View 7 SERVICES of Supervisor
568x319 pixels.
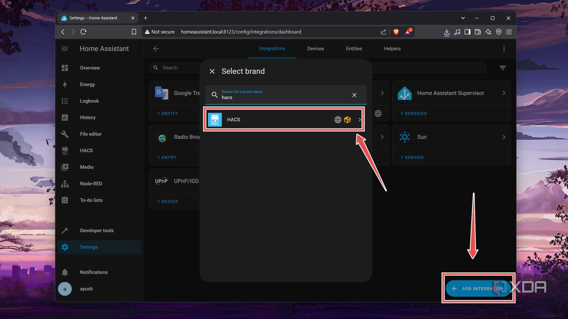(x=413, y=113)
